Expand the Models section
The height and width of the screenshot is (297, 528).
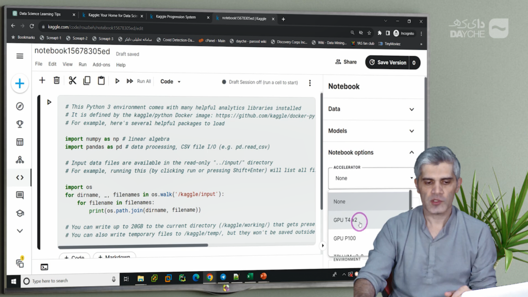[x=372, y=131]
